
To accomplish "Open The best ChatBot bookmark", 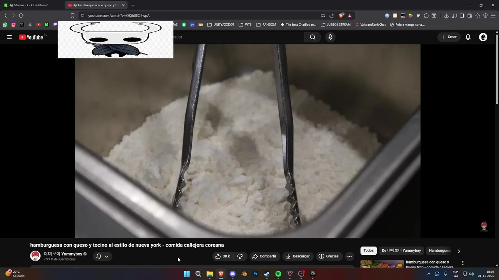I will click(298, 24).
